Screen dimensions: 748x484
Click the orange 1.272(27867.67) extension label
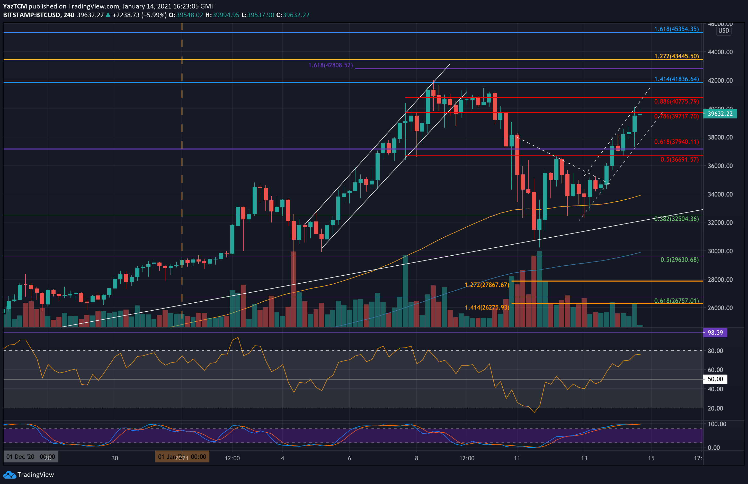(x=487, y=285)
